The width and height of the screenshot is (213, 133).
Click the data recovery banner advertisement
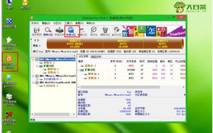point(154,31)
